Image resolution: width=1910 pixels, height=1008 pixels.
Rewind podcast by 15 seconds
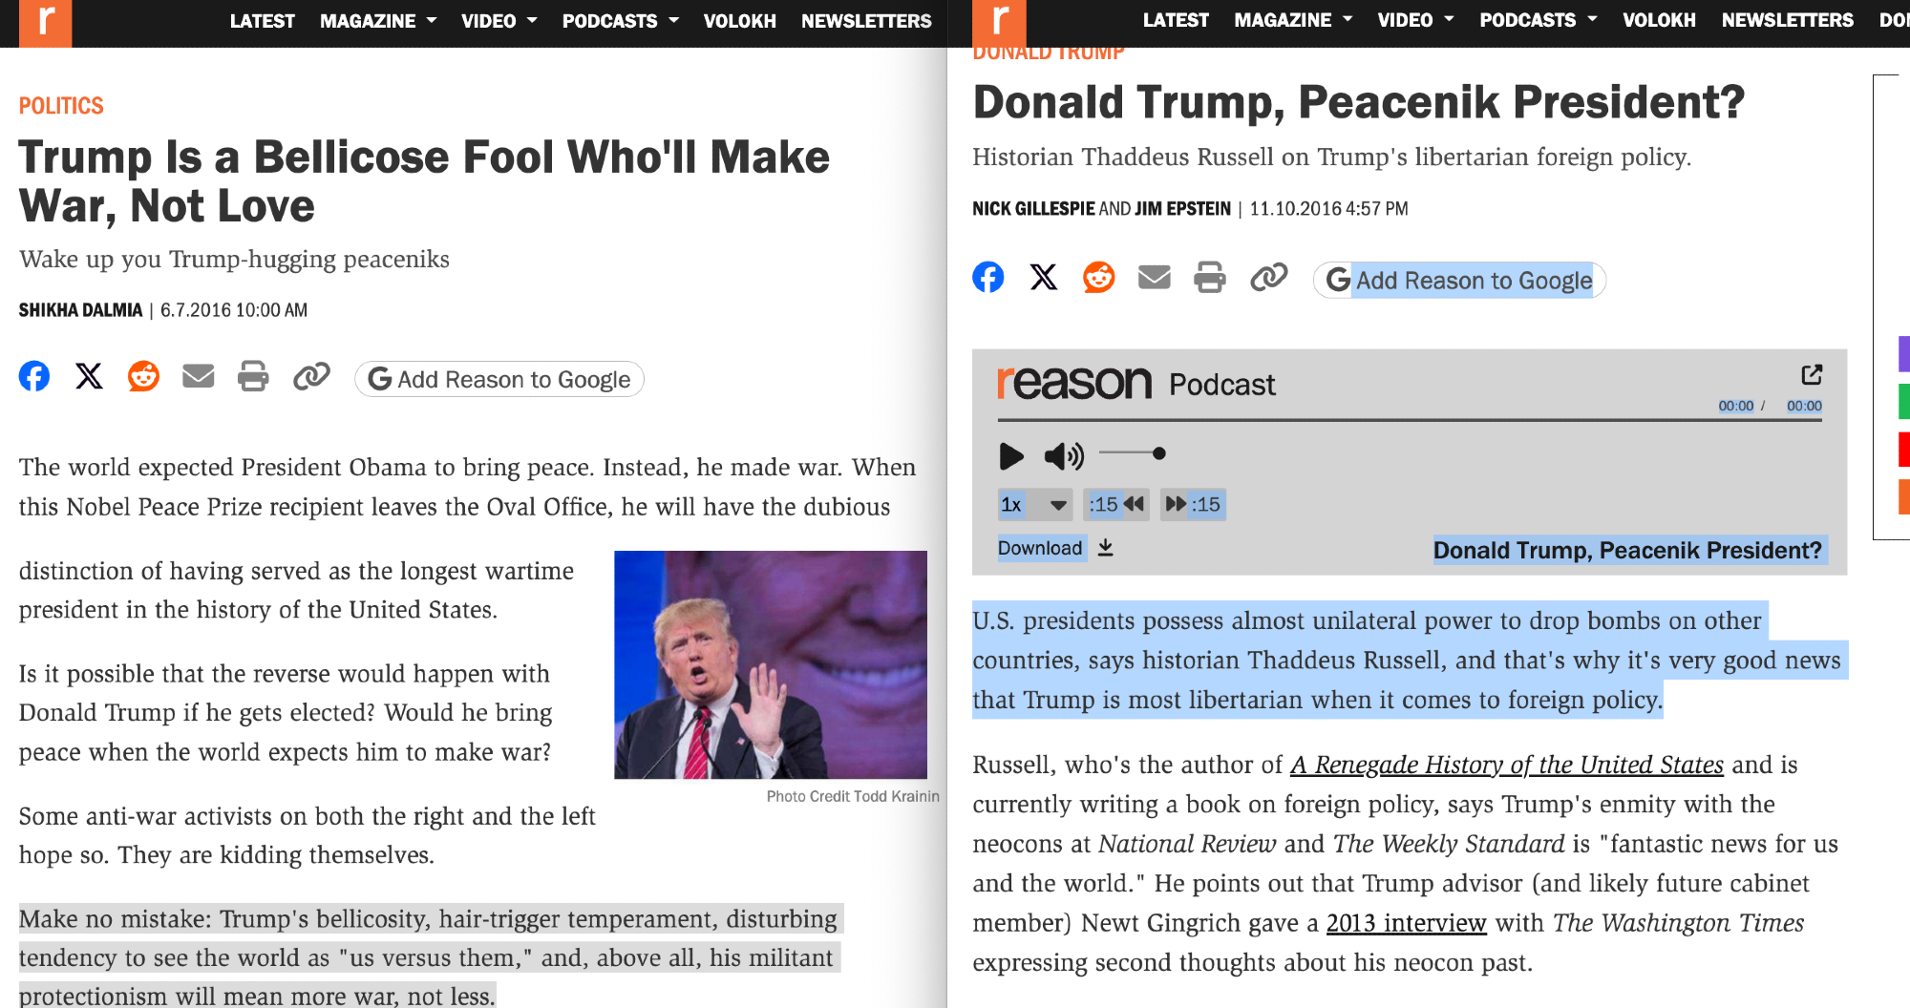[1116, 504]
